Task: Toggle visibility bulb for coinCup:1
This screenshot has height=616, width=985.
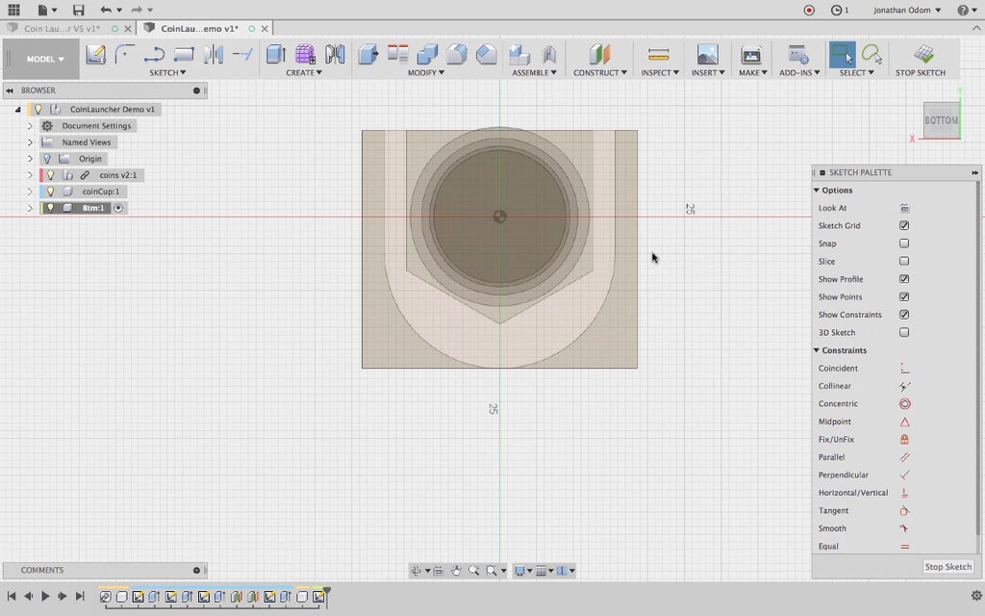Action: (x=51, y=192)
